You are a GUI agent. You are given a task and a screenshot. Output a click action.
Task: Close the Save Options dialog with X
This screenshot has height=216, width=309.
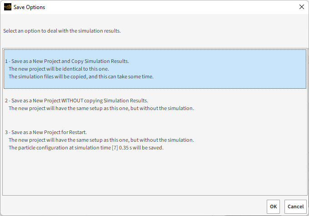[302, 7]
